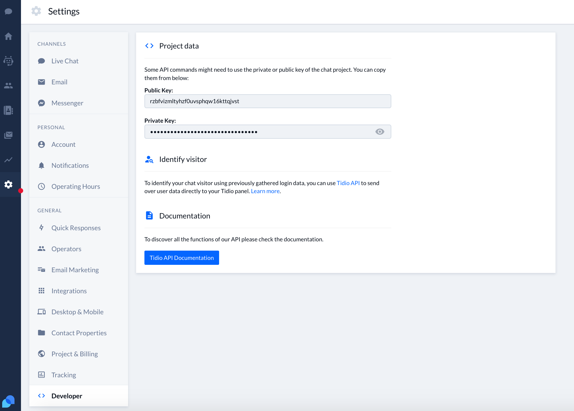Click the "Public Key:" label
This screenshot has height=411, width=574.
[x=159, y=90]
